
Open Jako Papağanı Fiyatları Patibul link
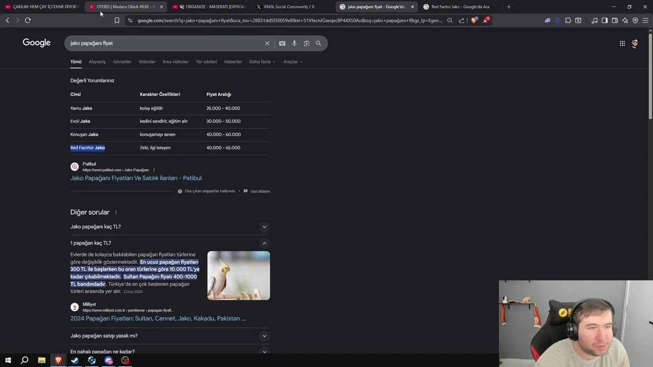pos(136,178)
